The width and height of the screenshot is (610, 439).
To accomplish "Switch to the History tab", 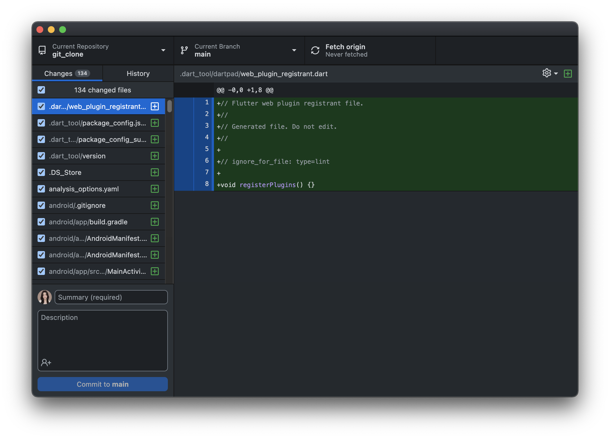I will coord(138,73).
